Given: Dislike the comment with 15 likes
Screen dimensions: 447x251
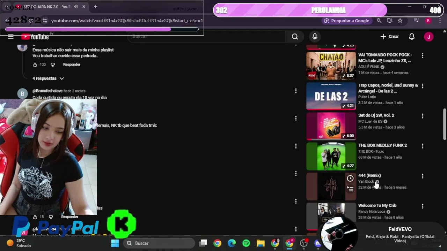Looking at the screenshot, I should (51, 217).
